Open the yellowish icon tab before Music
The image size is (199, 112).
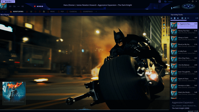[44, 12]
